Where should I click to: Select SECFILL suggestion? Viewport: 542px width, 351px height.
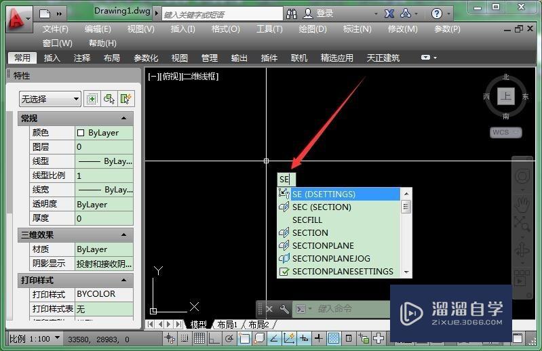click(x=338, y=220)
